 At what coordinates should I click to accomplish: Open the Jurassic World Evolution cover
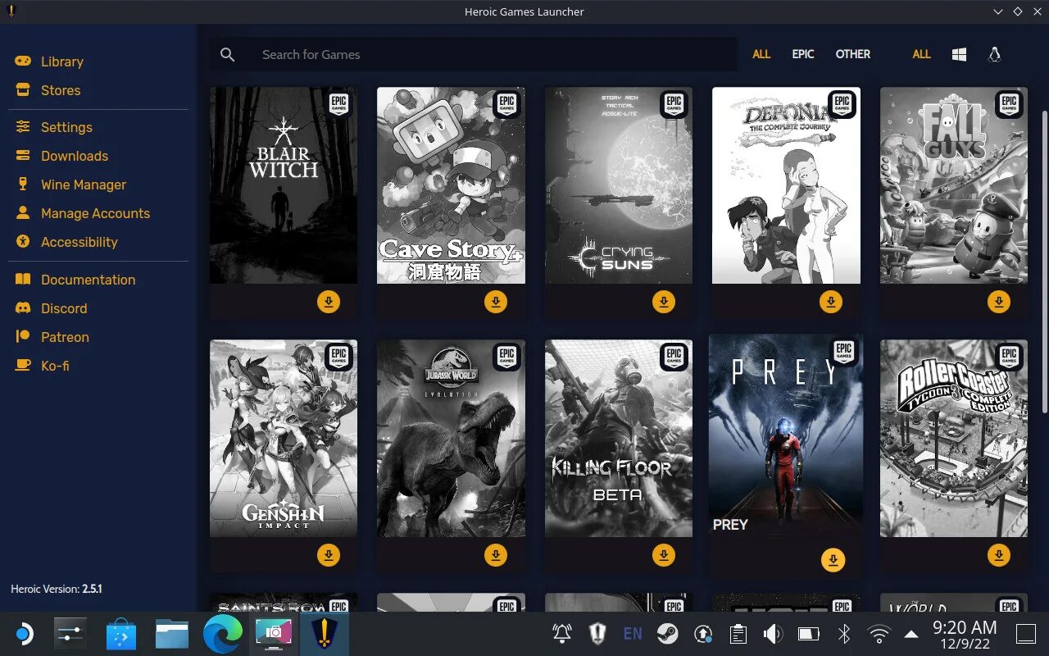(x=451, y=439)
